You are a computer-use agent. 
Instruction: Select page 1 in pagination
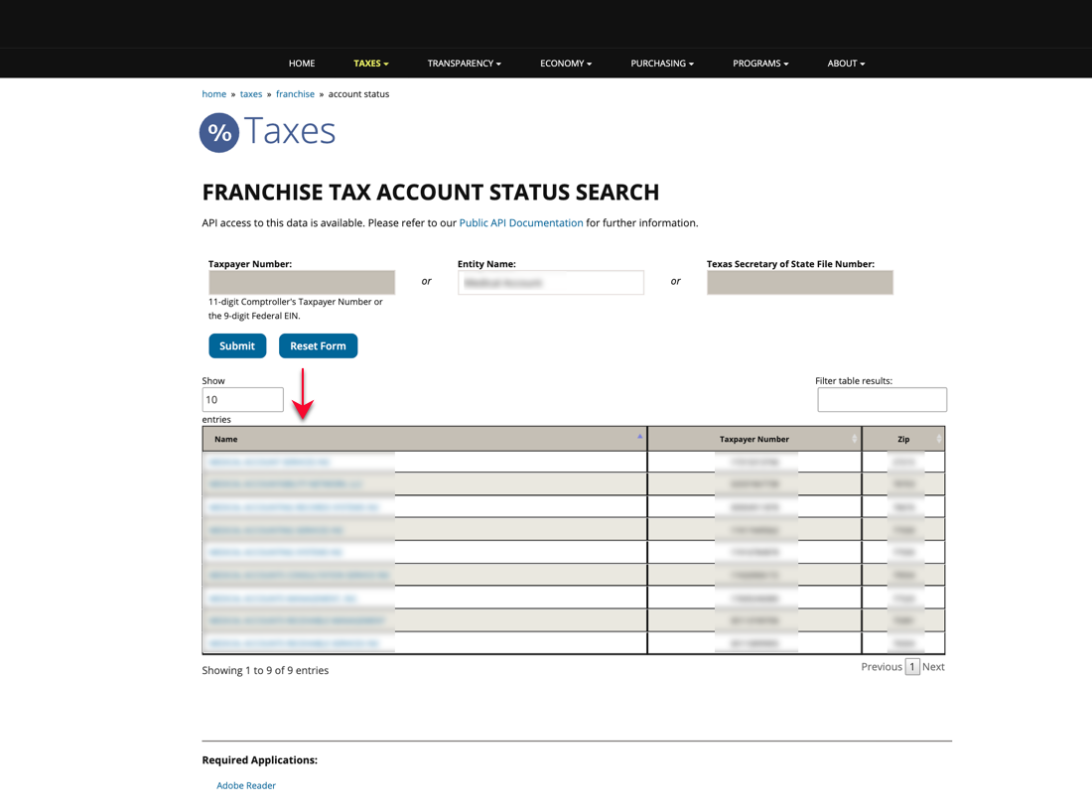pyautogui.click(x=912, y=666)
